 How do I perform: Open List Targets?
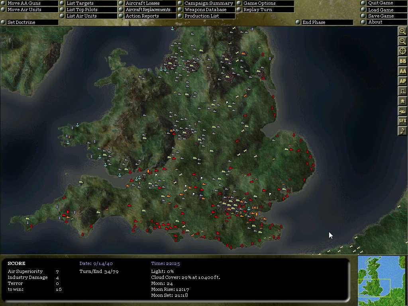click(88, 3)
